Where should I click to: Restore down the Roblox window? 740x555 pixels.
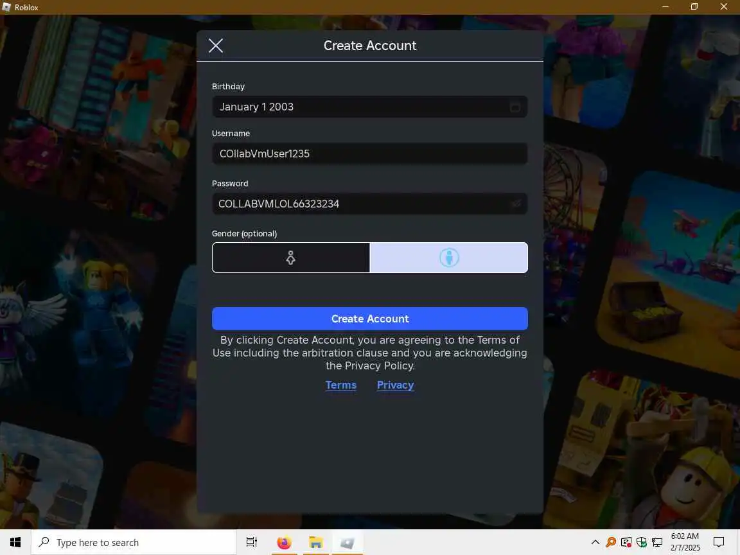694,6
